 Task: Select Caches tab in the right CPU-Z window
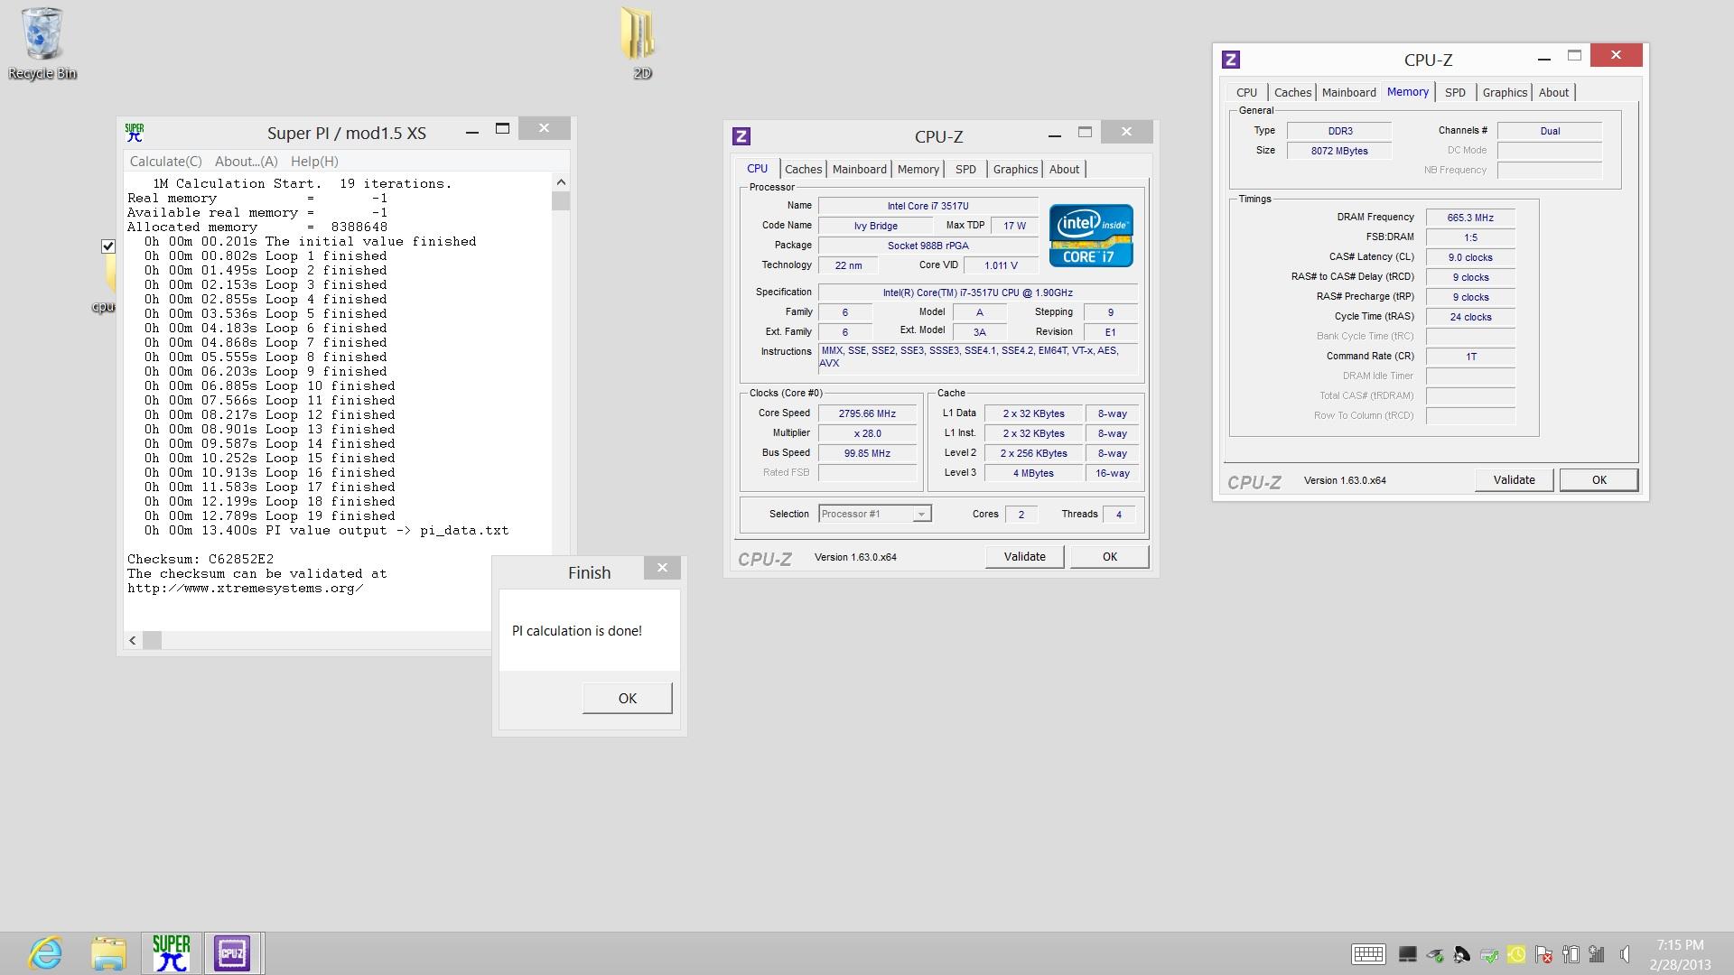(1292, 92)
